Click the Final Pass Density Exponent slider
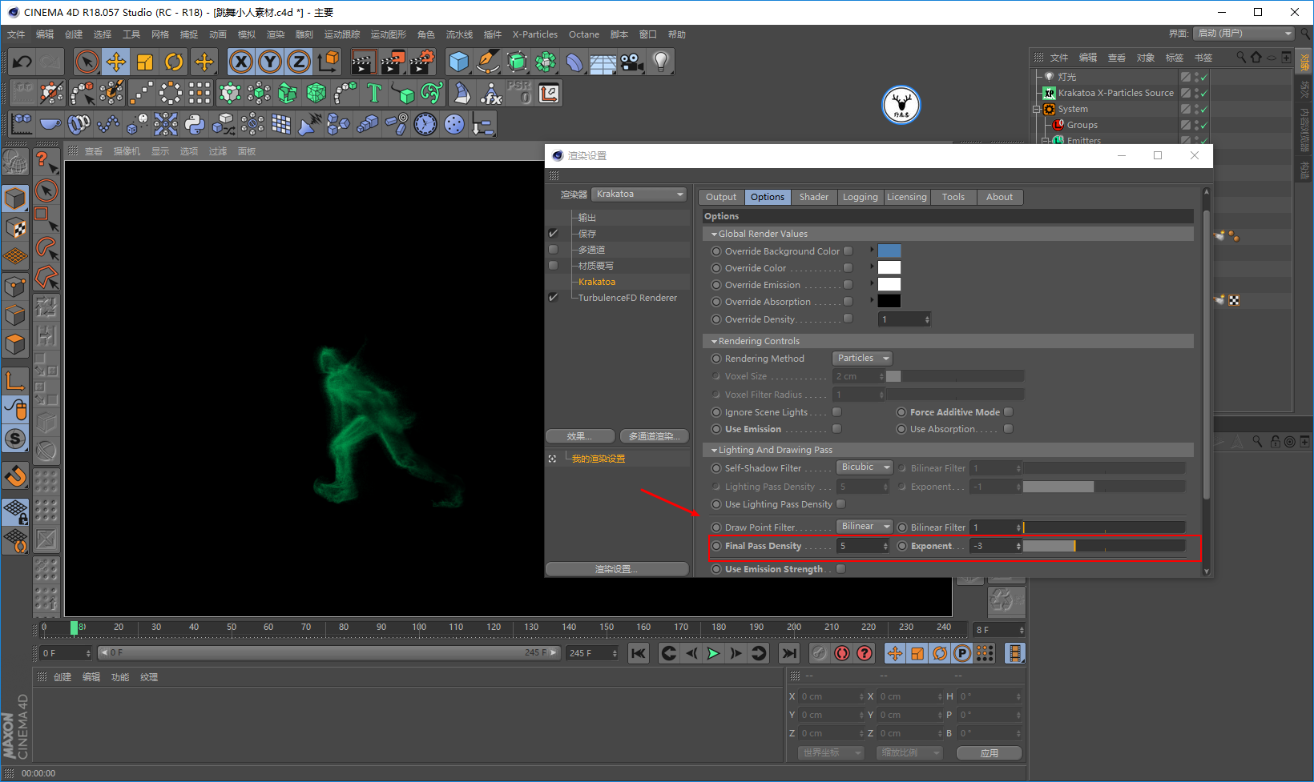The height and width of the screenshot is (782, 1314). pyautogui.click(x=1104, y=546)
